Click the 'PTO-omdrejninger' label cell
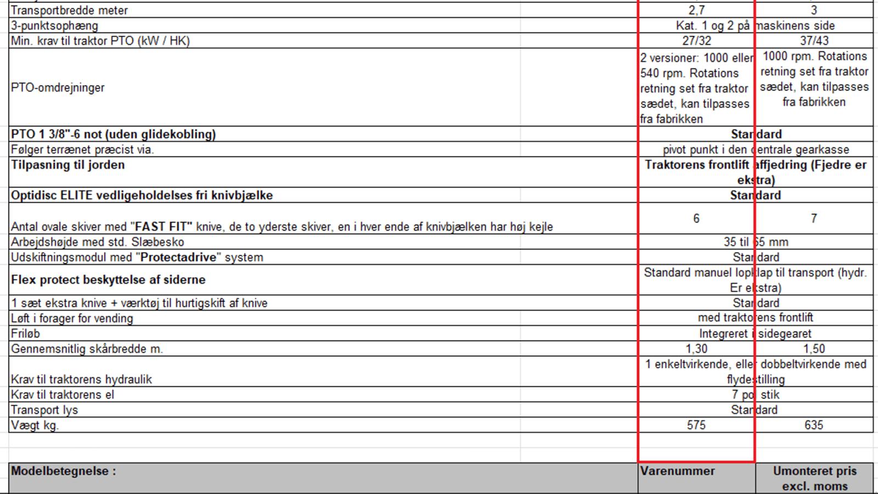This screenshot has width=878, height=494. [x=58, y=88]
